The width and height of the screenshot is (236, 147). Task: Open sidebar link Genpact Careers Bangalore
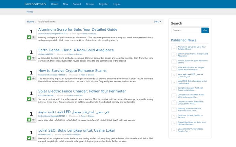191,103
